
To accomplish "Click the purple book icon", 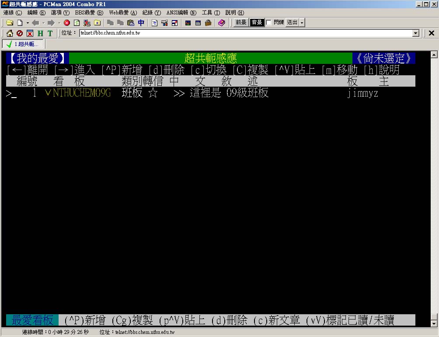I will (221, 23).
